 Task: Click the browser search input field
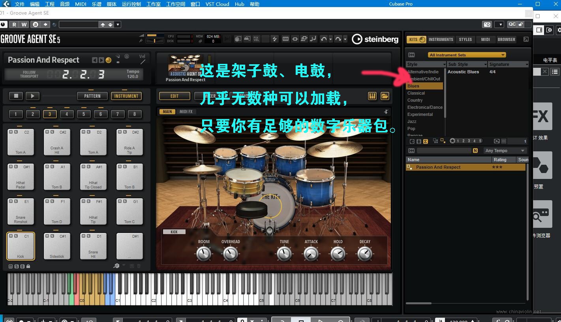click(444, 151)
